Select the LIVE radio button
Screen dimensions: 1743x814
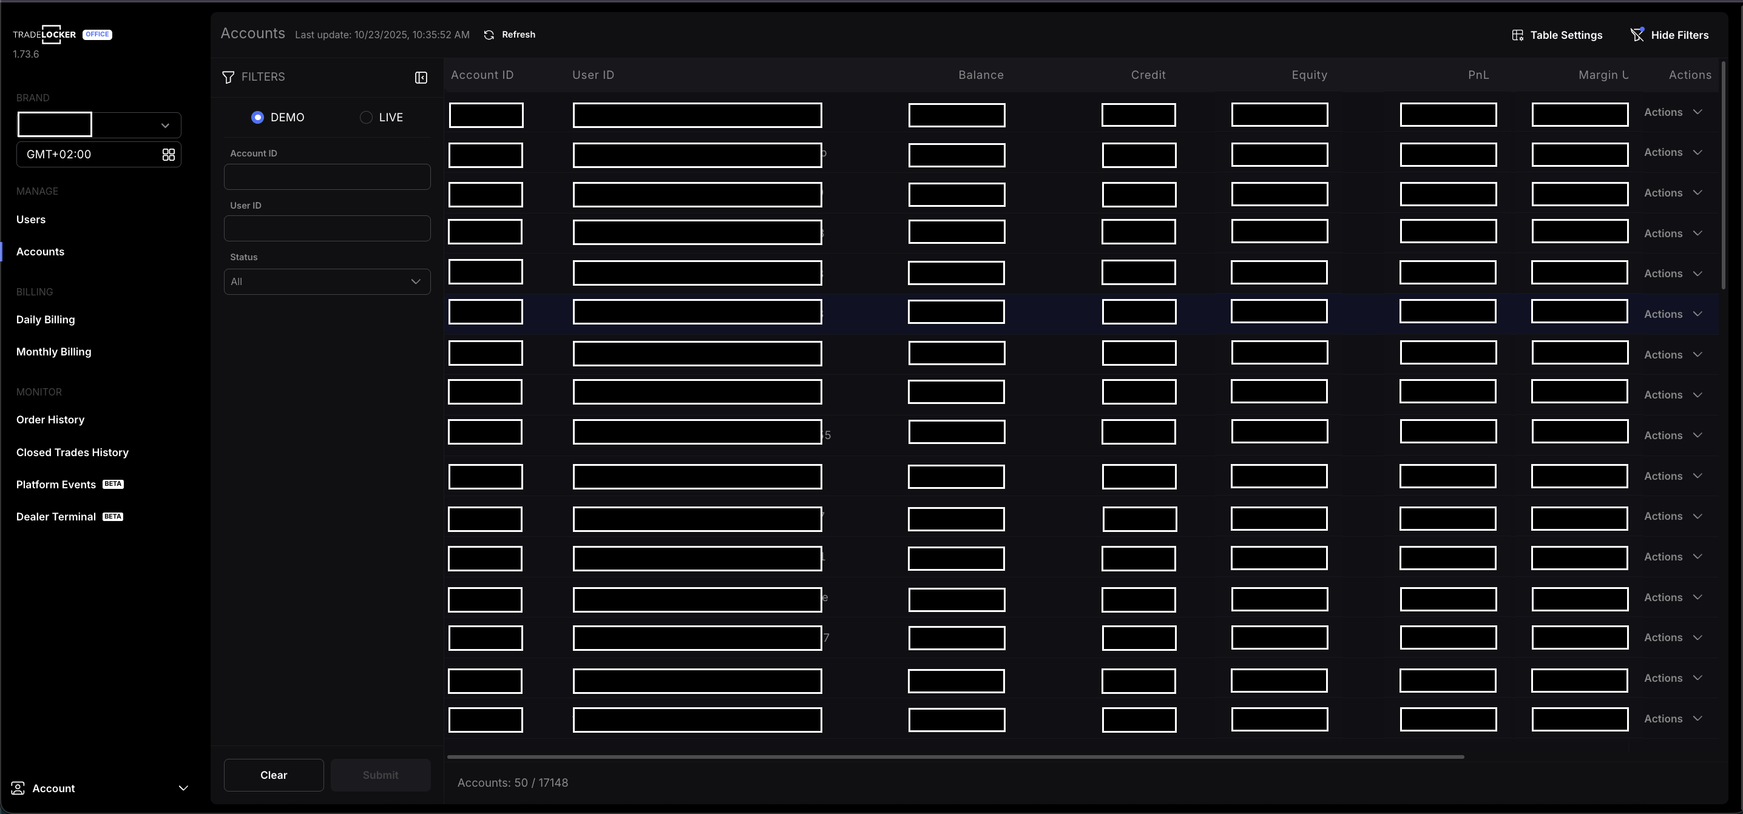coord(366,118)
